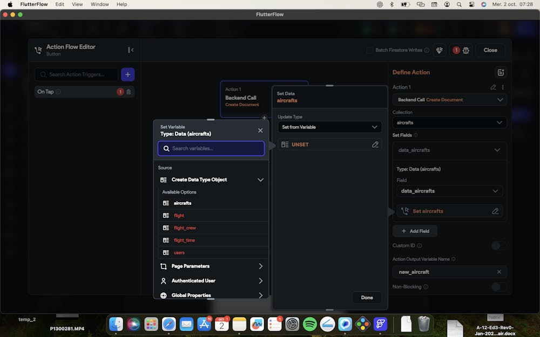Open the branch icon next to Batch Firestore Writes
Image resolution: width=540 pixels, height=337 pixels.
click(439, 50)
